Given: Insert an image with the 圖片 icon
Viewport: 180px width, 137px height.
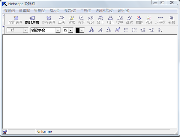Looking at the screenshot, I should coord(149,20).
